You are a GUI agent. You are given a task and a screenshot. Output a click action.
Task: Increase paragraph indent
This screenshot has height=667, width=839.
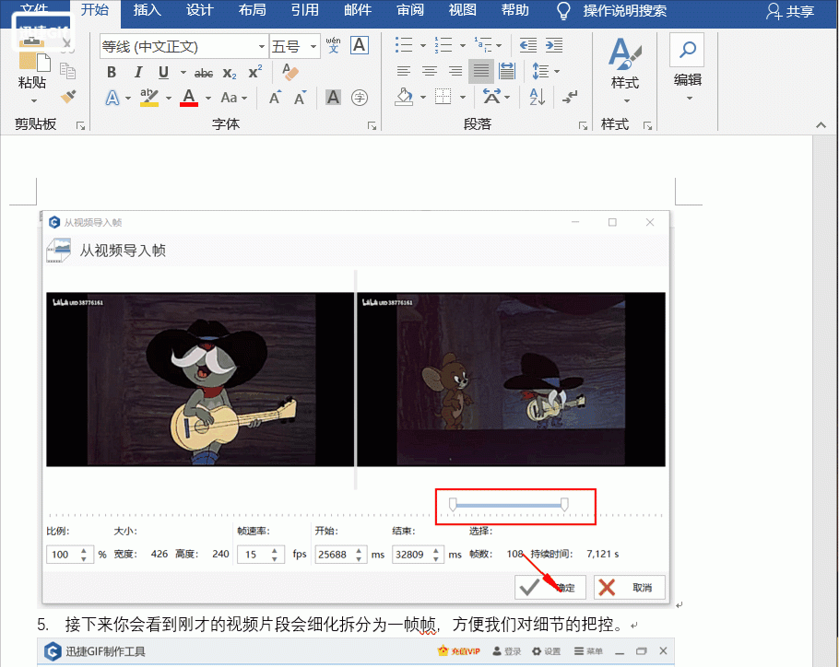point(554,45)
